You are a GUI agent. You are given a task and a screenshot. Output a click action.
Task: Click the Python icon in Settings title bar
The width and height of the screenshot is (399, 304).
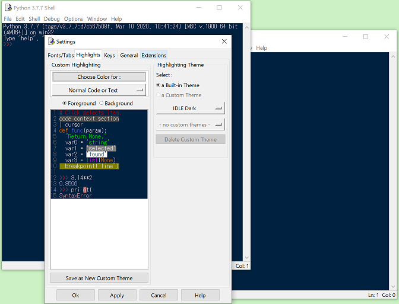pyautogui.click(x=52, y=41)
